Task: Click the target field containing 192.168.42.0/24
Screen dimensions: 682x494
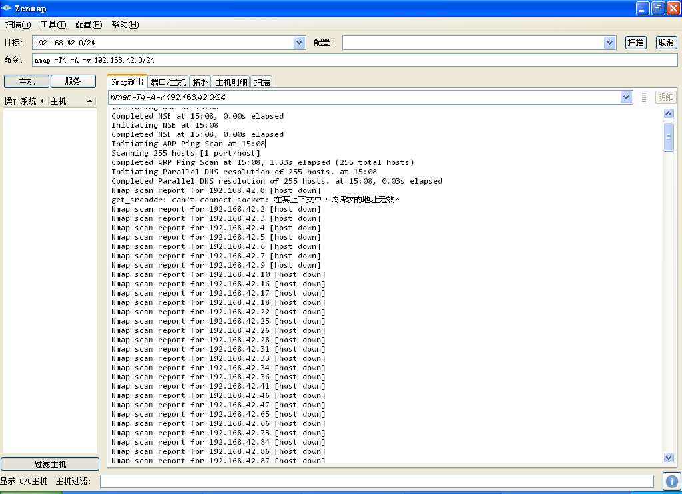Action: pyautogui.click(x=163, y=43)
